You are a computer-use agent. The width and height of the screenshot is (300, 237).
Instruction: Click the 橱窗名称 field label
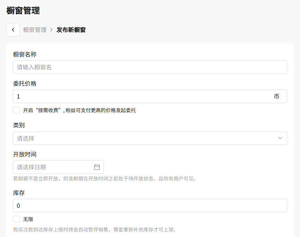[25, 54]
